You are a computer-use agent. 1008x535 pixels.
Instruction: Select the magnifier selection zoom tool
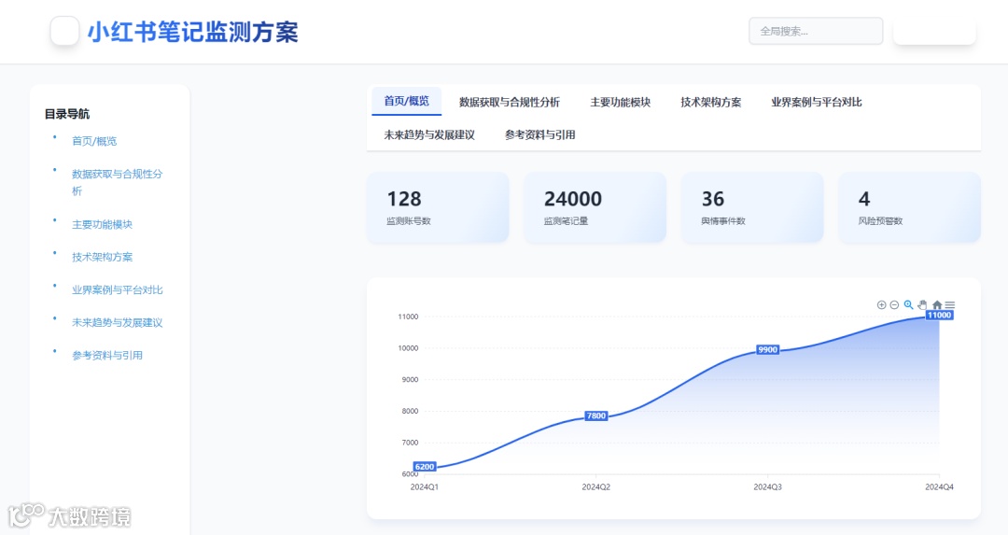(x=908, y=304)
